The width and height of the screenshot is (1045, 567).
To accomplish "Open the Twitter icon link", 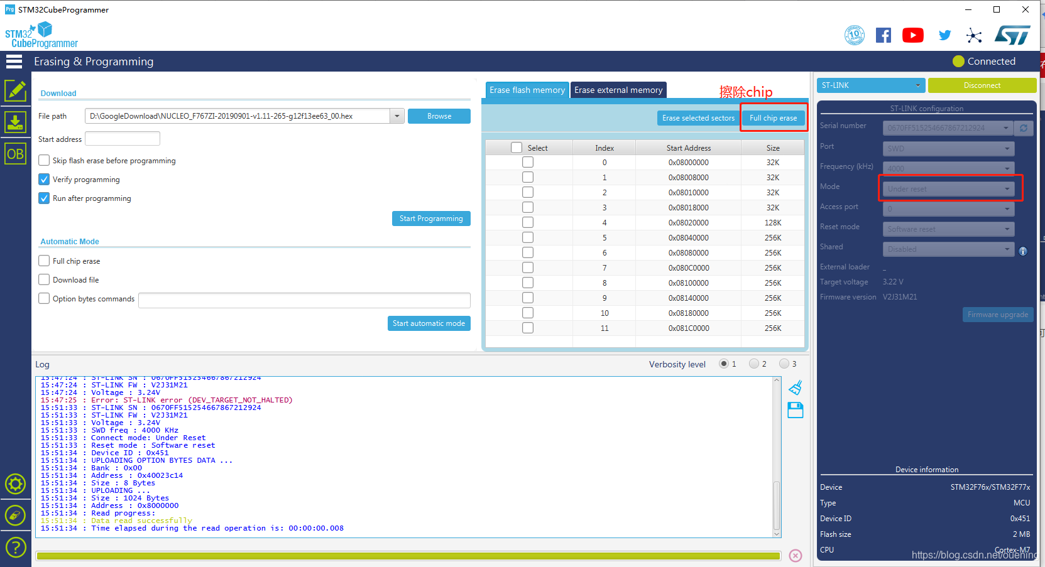I will pyautogui.click(x=944, y=35).
